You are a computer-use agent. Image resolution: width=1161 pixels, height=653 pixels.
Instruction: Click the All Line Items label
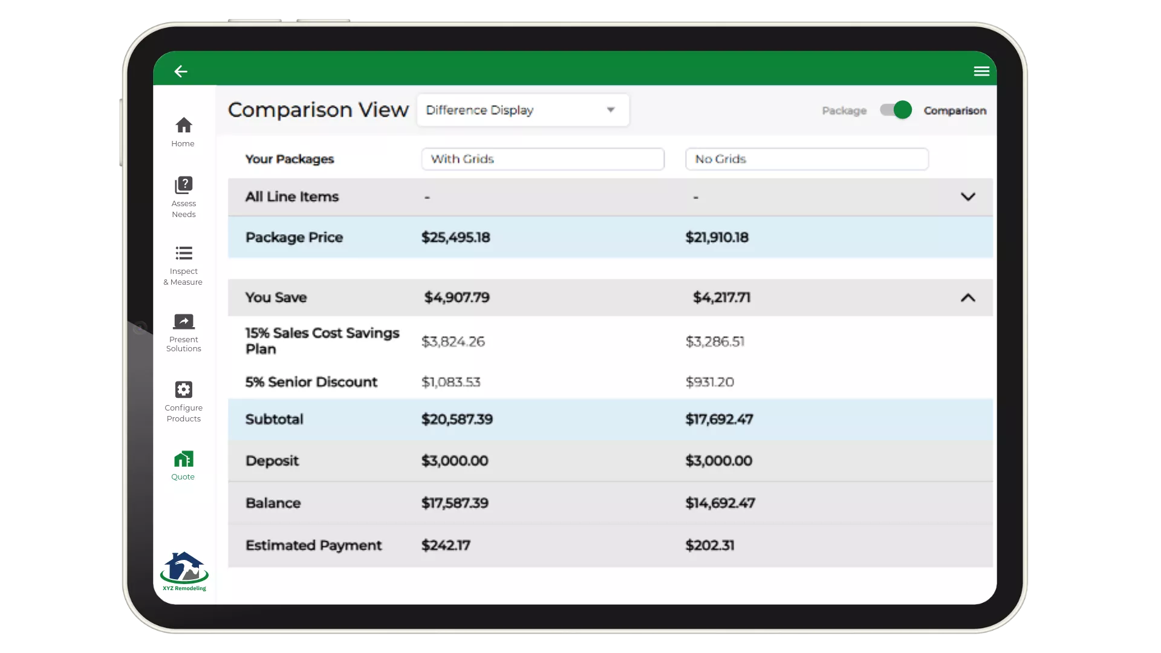pyautogui.click(x=292, y=197)
